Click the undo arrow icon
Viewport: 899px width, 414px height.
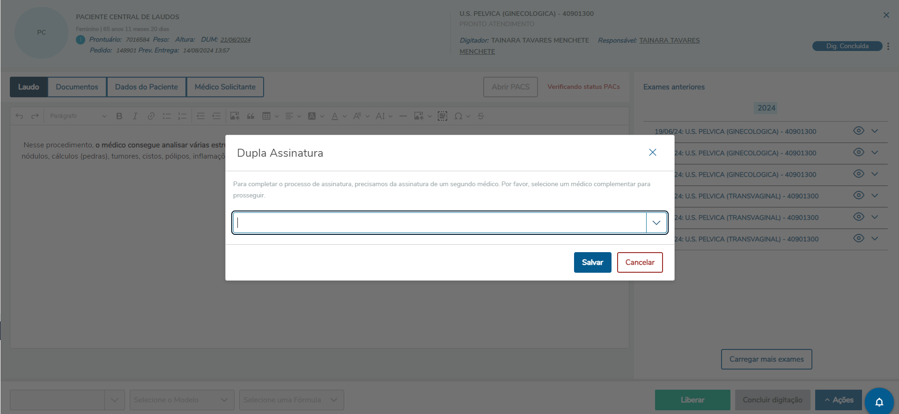pos(19,116)
